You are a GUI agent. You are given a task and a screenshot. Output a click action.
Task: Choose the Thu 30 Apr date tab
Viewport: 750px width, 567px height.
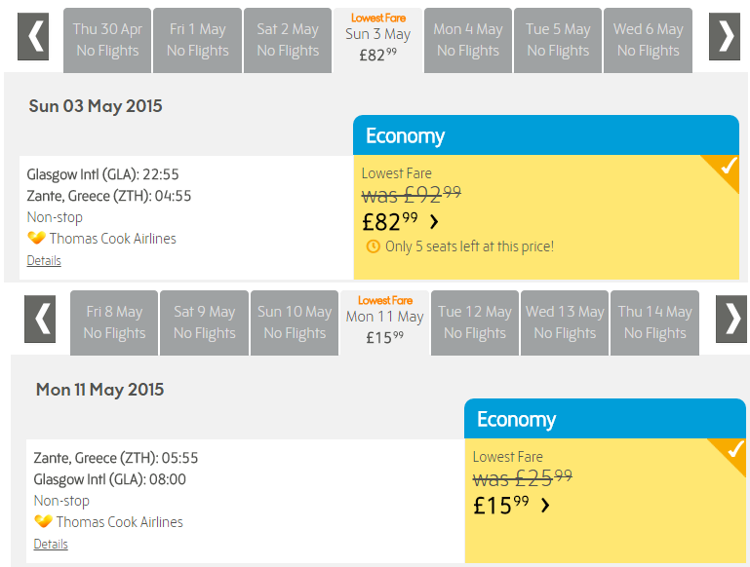pyautogui.click(x=107, y=41)
